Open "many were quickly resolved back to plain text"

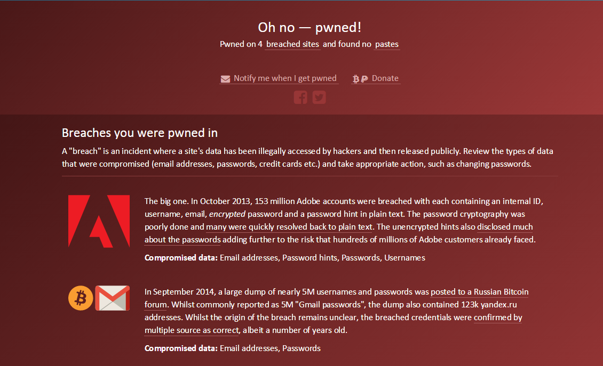coord(289,227)
